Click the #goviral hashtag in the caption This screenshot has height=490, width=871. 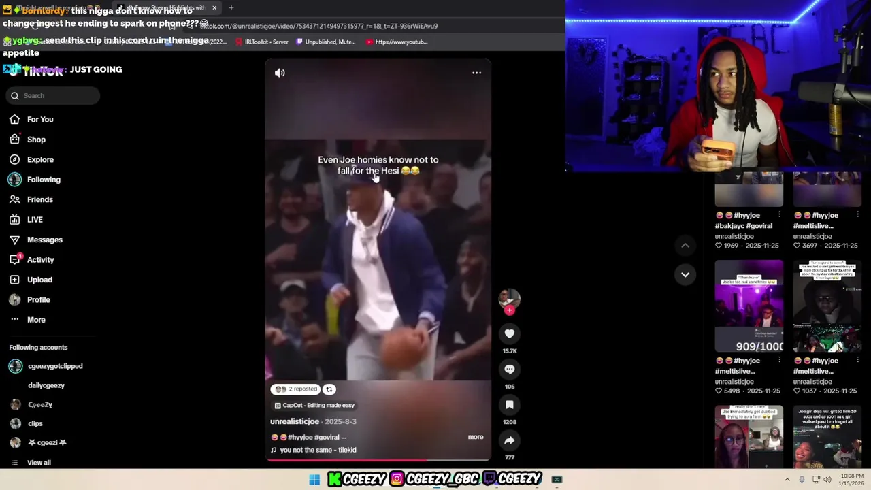(327, 438)
